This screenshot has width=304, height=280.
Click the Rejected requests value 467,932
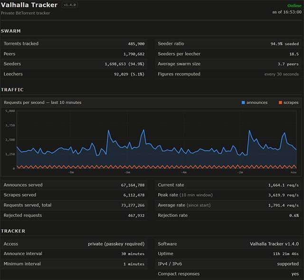[x=136, y=215]
